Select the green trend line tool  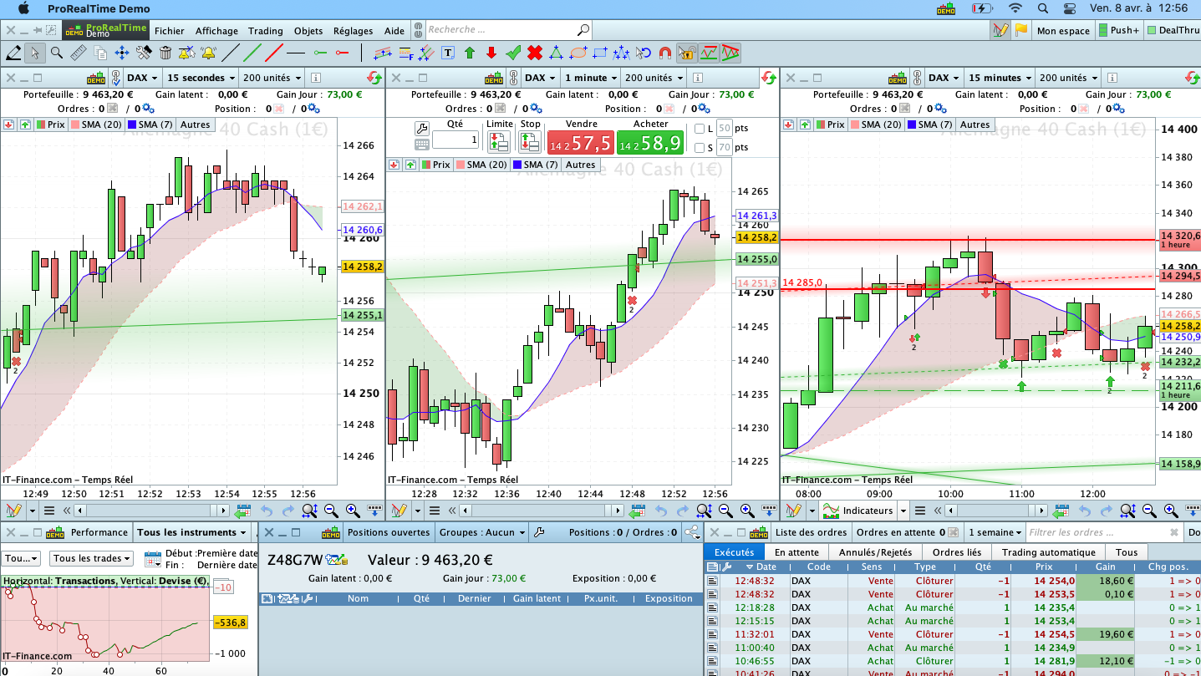(x=252, y=53)
